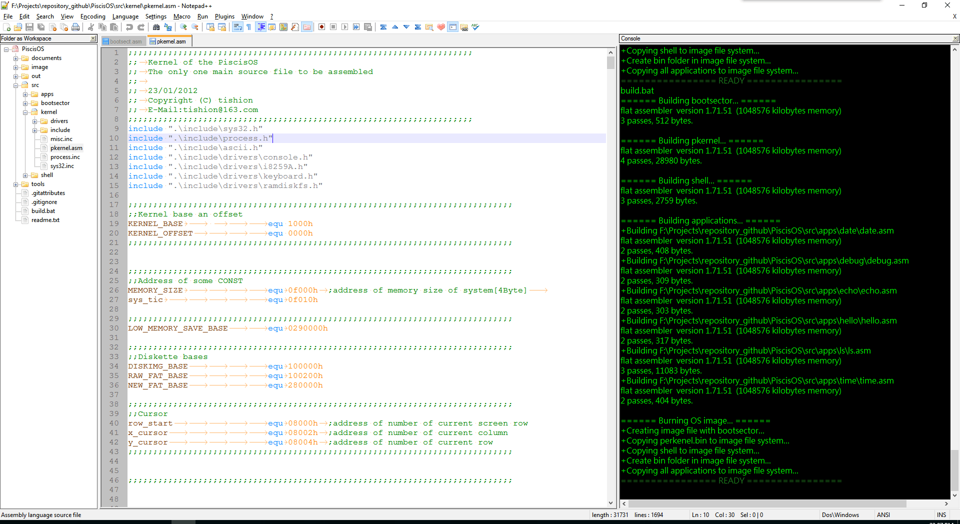This screenshot has width=960, height=524.
Task: Click the Save All toolbar icon
Action: coord(41,27)
